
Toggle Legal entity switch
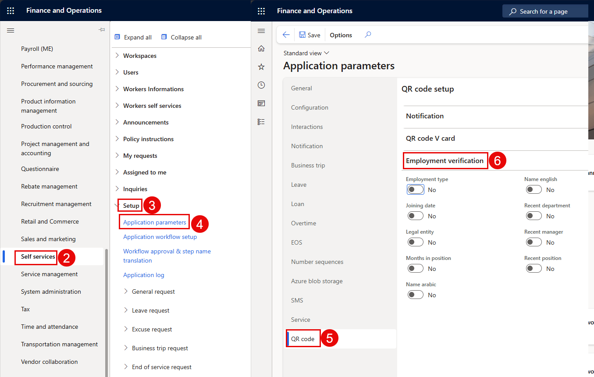click(416, 242)
